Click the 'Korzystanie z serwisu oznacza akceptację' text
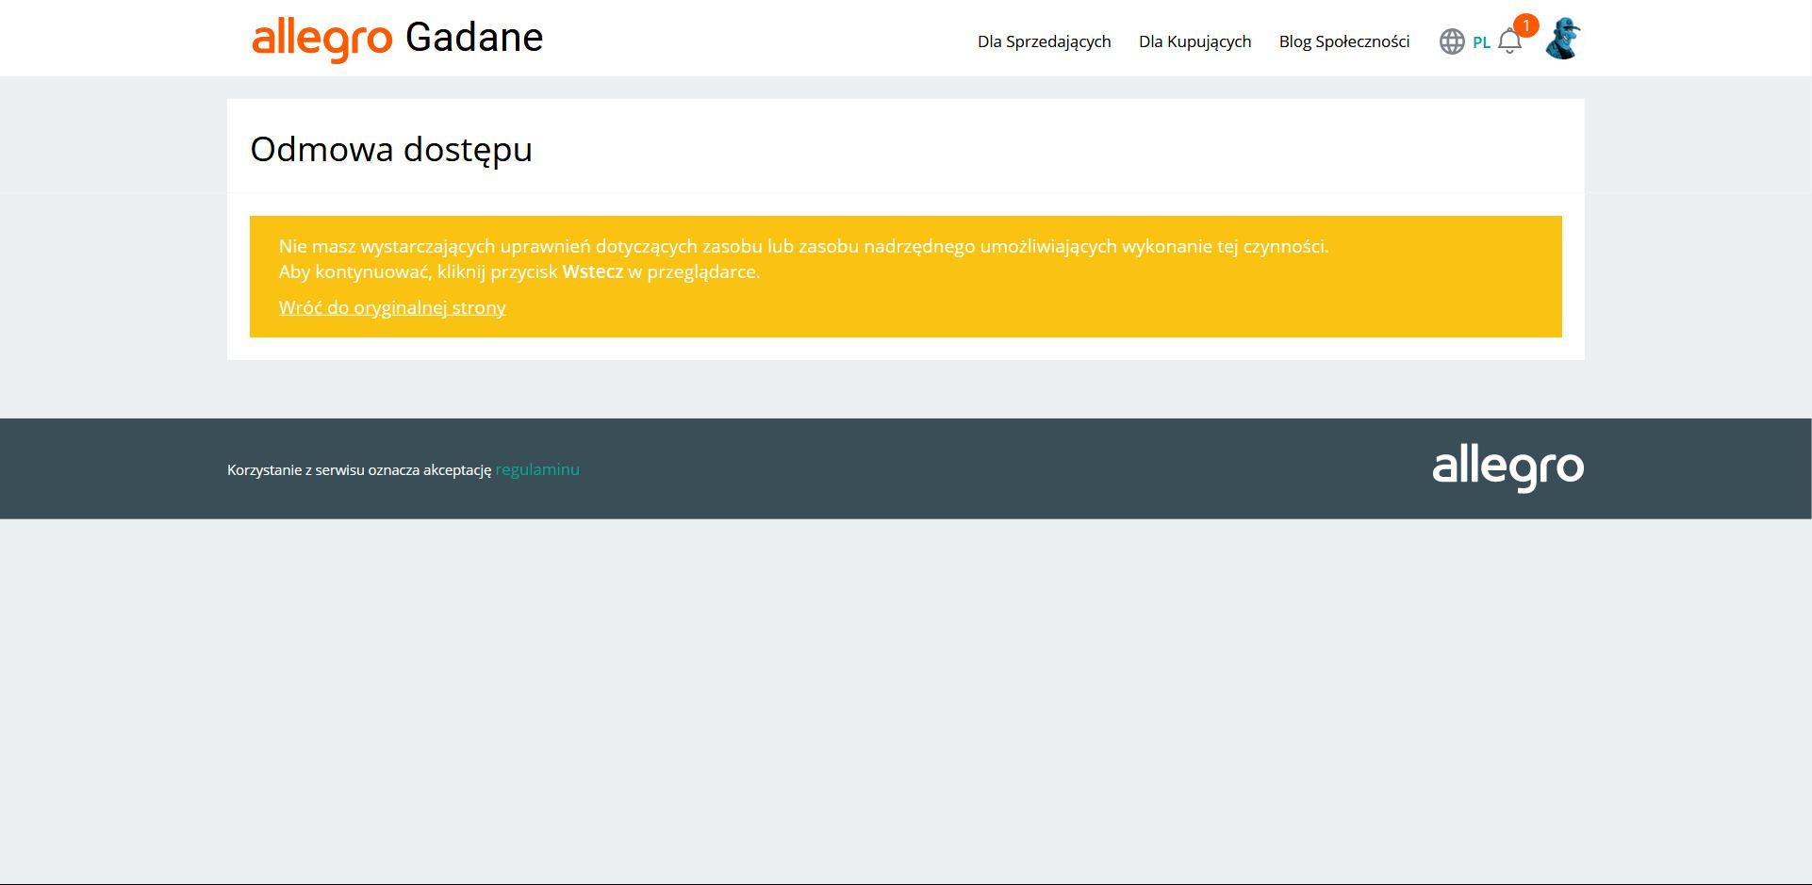Image resolution: width=1812 pixels, height=885 pixels. (359, 469)
